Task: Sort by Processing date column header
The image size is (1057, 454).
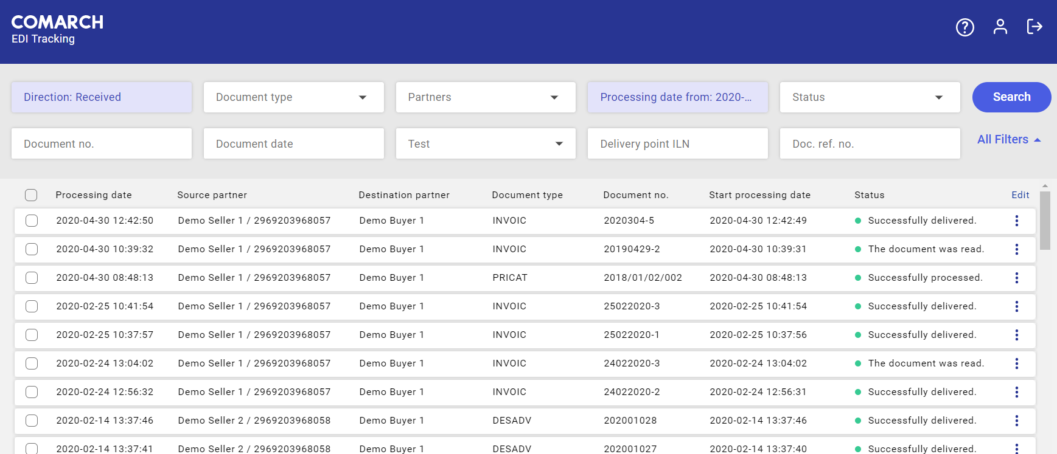Action: pos(94,195)
